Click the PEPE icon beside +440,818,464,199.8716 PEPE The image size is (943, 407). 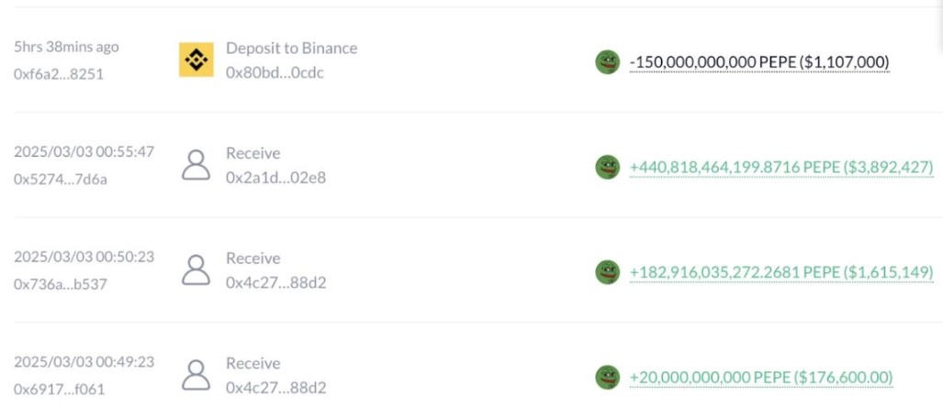608,167
